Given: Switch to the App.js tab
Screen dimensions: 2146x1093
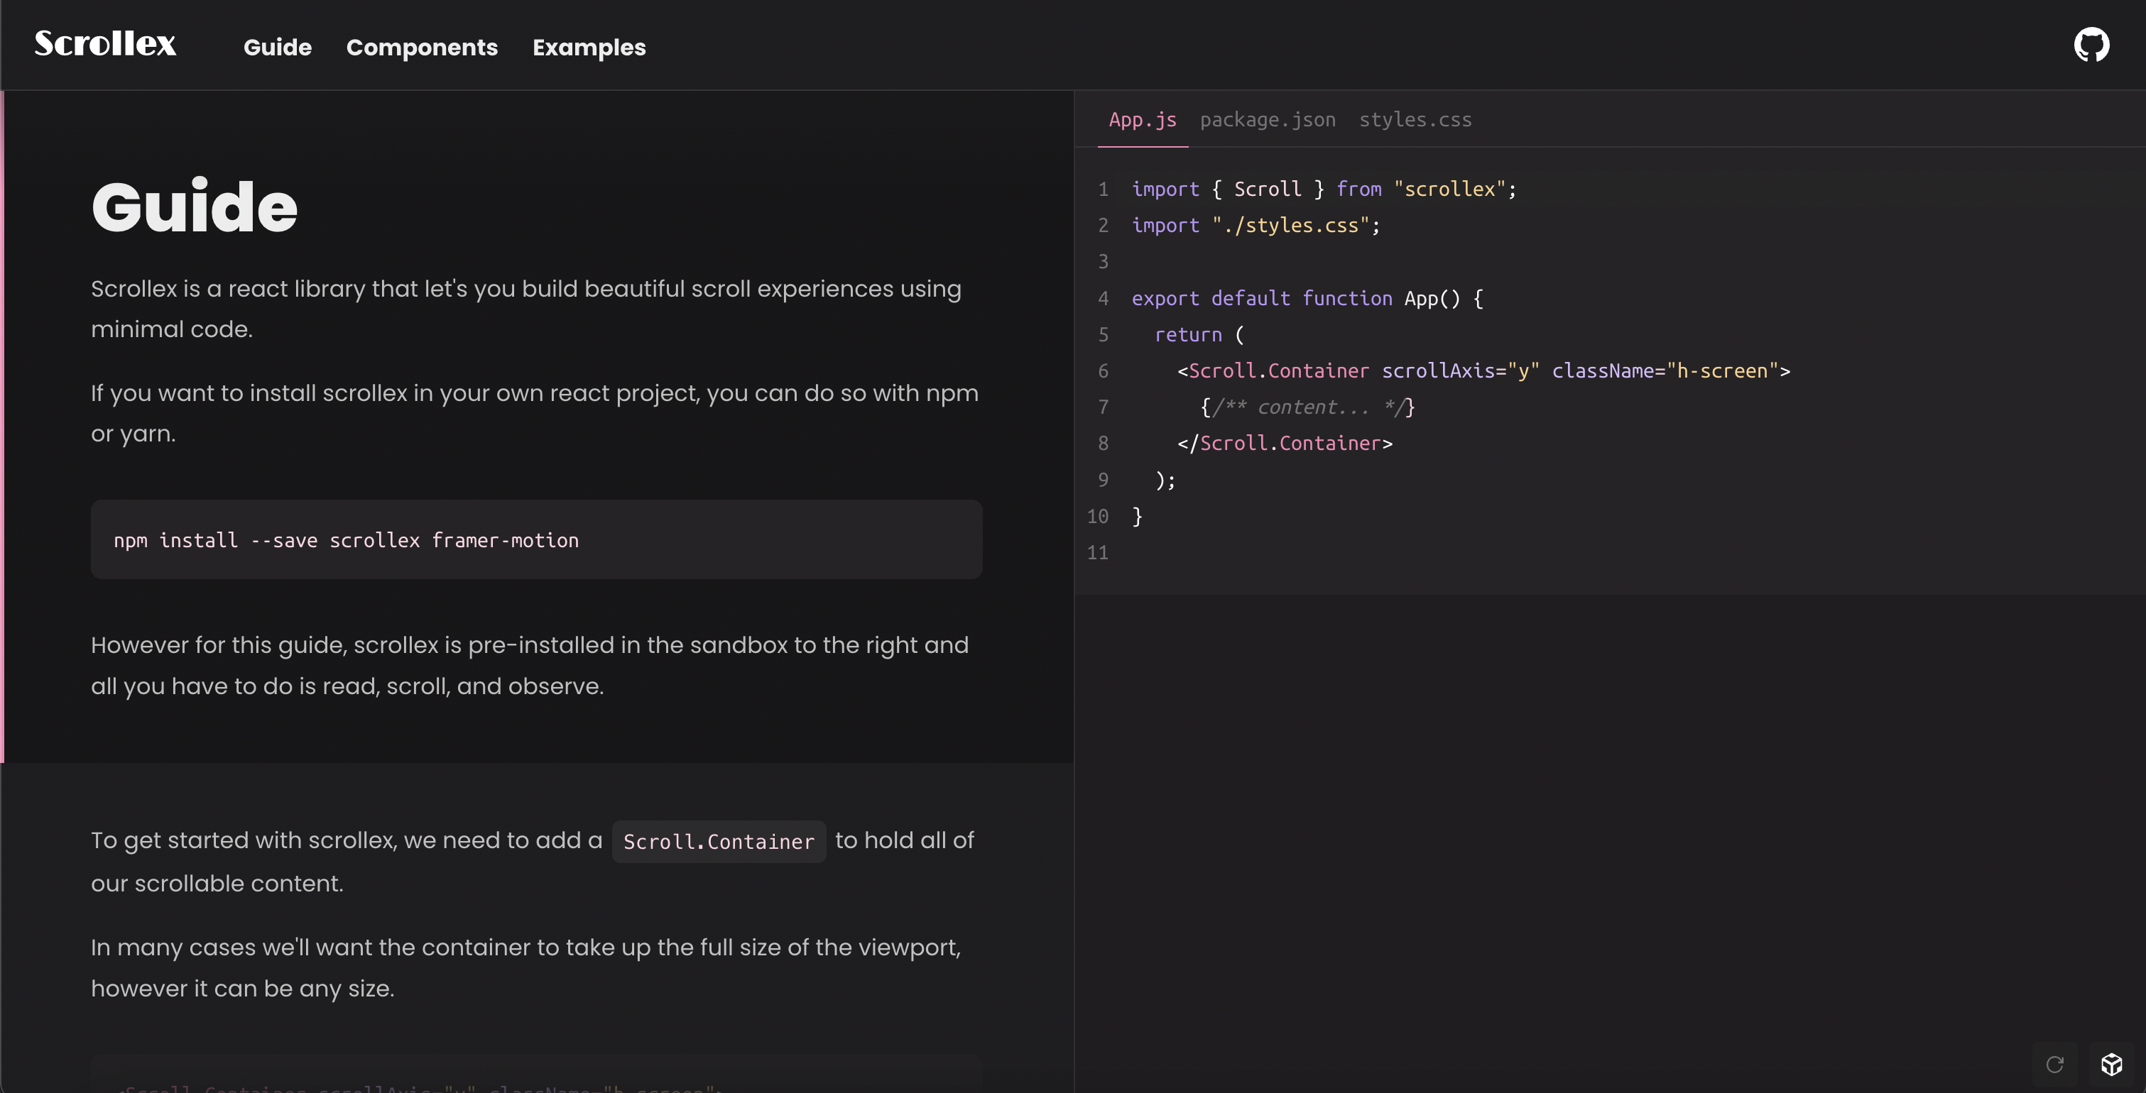Looking at the screenshot, I should click(x=1142, y=120).
